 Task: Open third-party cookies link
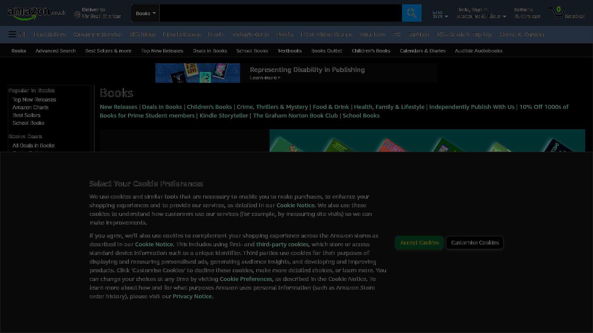click(282, 244)
